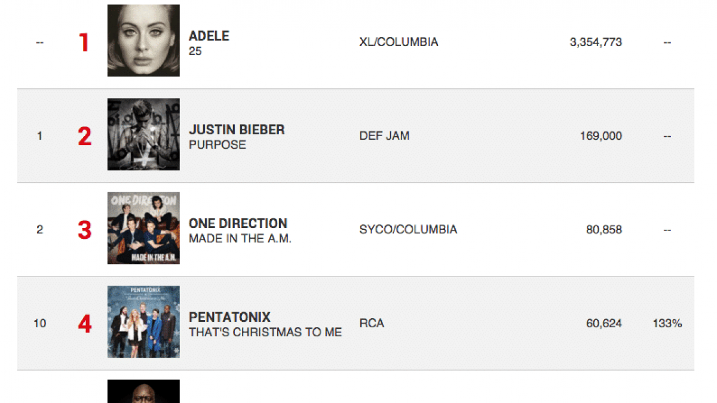717x403 pixels.
Task: Click red rank number 4
Action: point(84,324)
